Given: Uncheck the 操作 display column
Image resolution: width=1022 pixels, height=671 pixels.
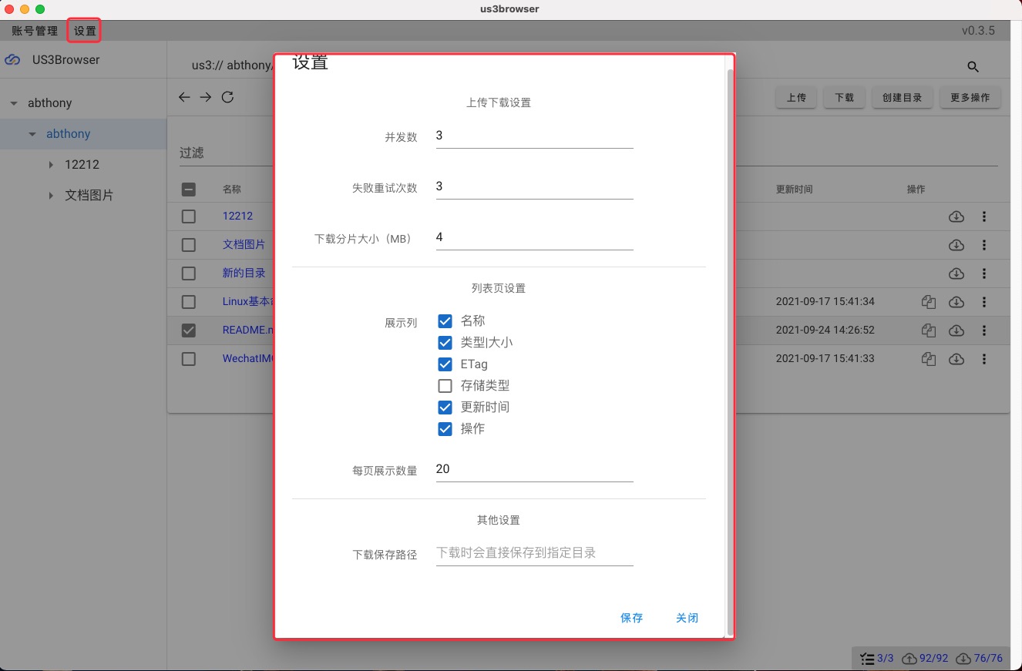Looking at the screenshot, I should coord(445,429).
